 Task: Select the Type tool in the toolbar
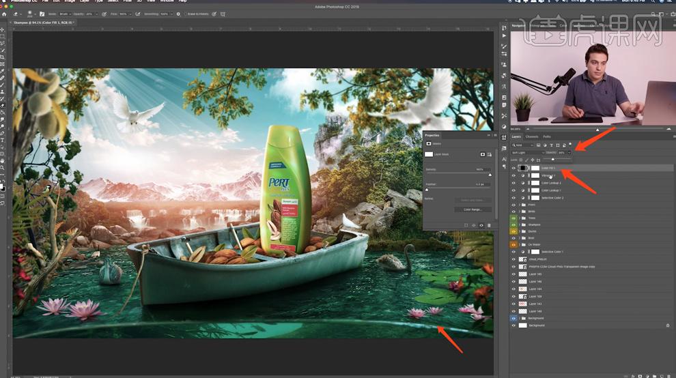[x=2, y=140]
